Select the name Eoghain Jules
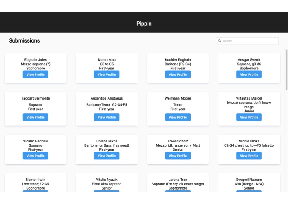 (x=36, y=60)
